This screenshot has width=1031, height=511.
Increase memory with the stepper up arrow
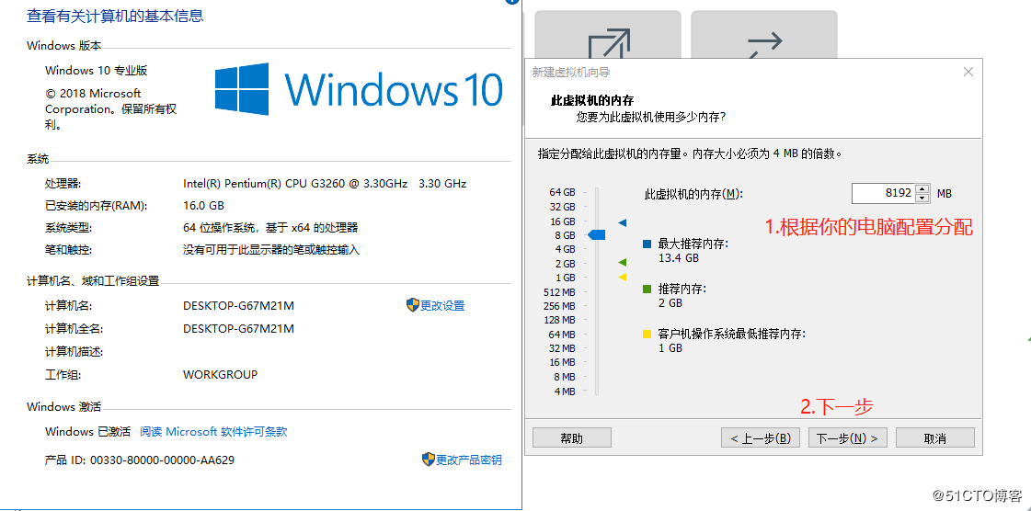coord(922,188)
